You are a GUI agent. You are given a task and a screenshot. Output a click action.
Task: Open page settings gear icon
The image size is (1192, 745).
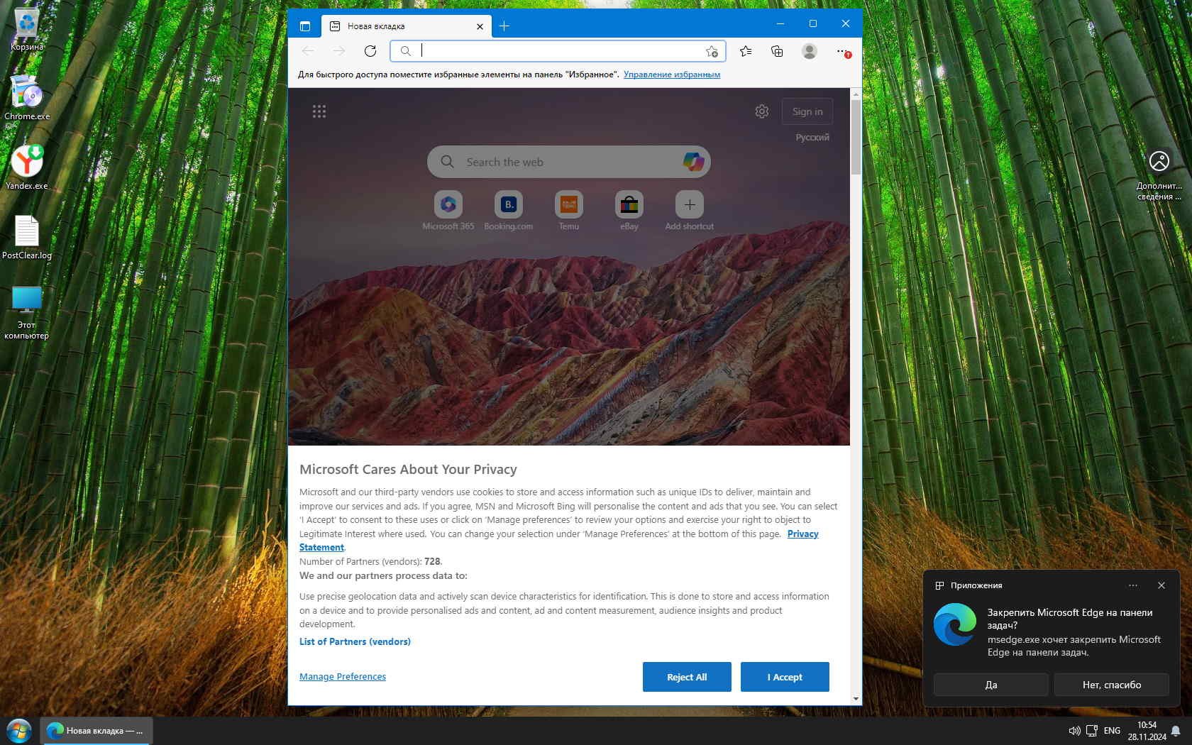pyautogui.click(x=762, y=111)
